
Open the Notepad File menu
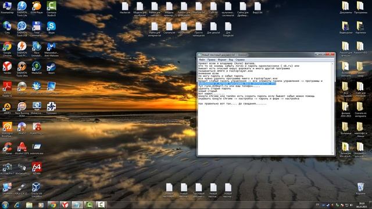coord(202,60)
